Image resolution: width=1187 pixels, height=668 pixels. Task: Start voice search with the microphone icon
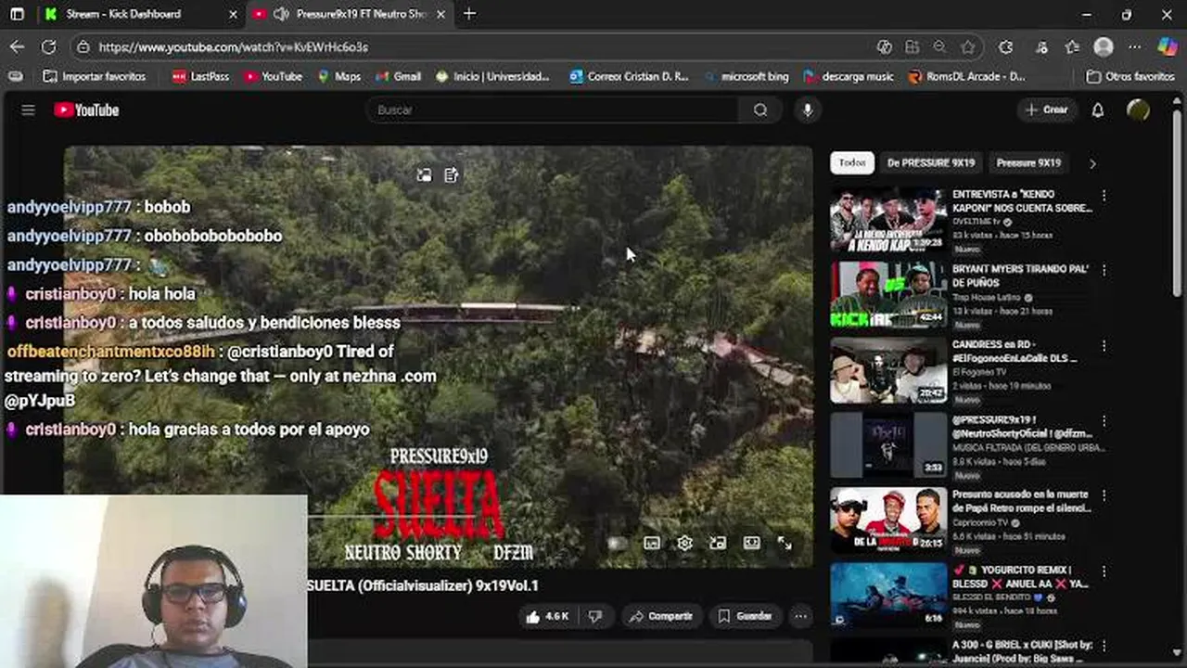(x=808, y=110)
